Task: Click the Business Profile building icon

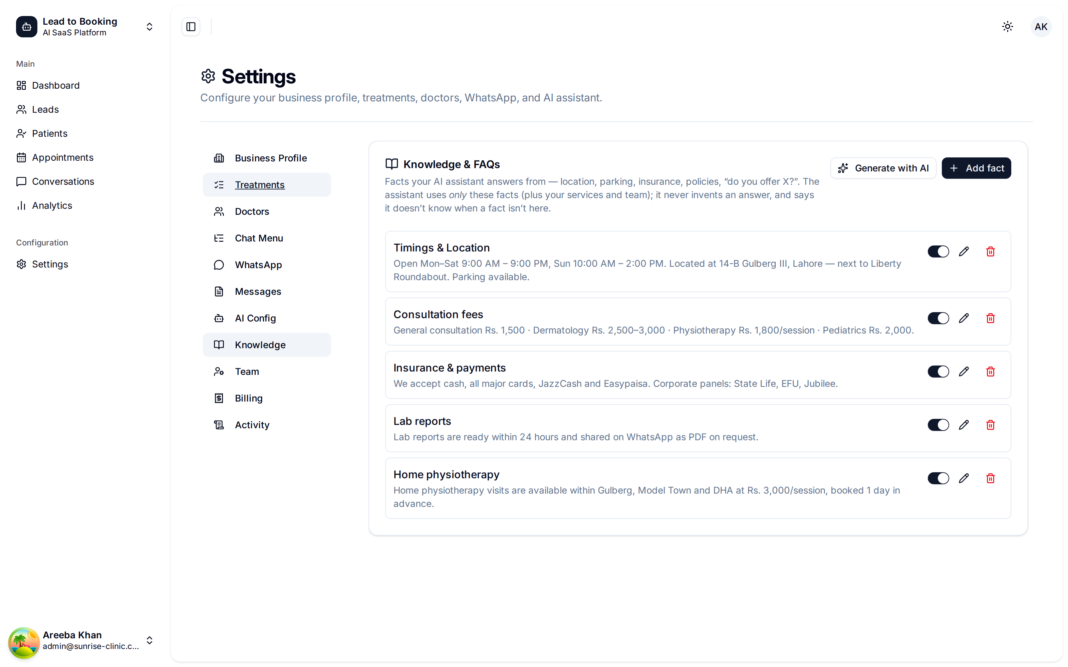Action: pos(219,158)
